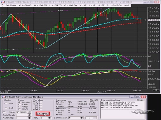
Task: Click the DEMO 133-Tick chart window icon
Action: [x=3, y=2]
